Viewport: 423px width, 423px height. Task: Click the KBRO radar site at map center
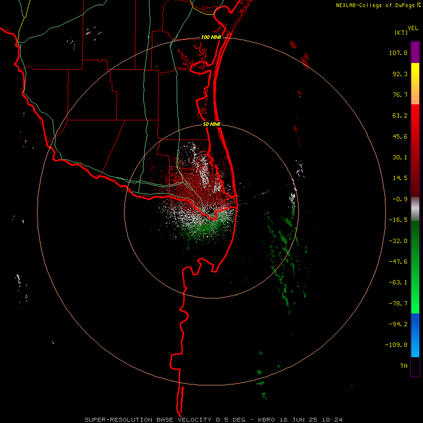click(211, 210)
